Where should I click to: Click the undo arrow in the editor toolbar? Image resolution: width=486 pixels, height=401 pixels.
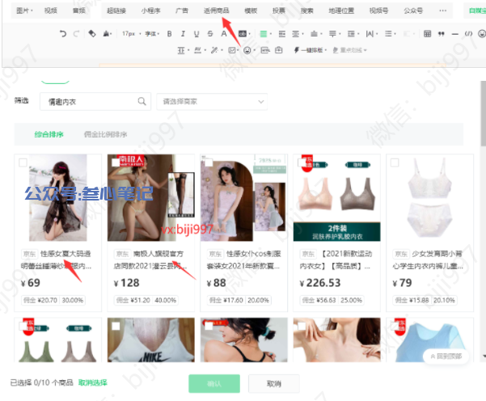click(63, 34)
